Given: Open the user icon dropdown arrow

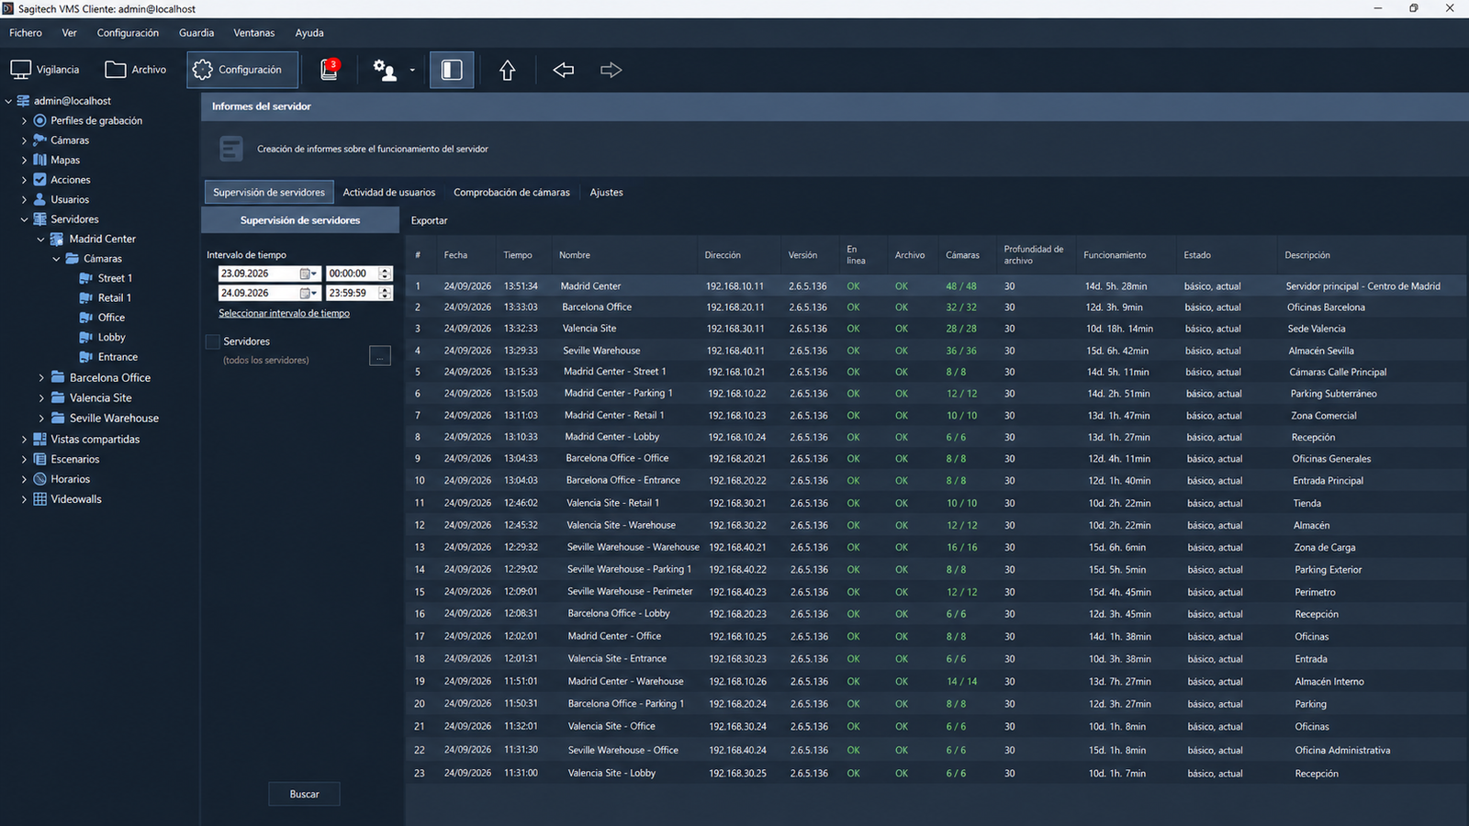Looking at the screenshot, I should [x=412, y=70].
